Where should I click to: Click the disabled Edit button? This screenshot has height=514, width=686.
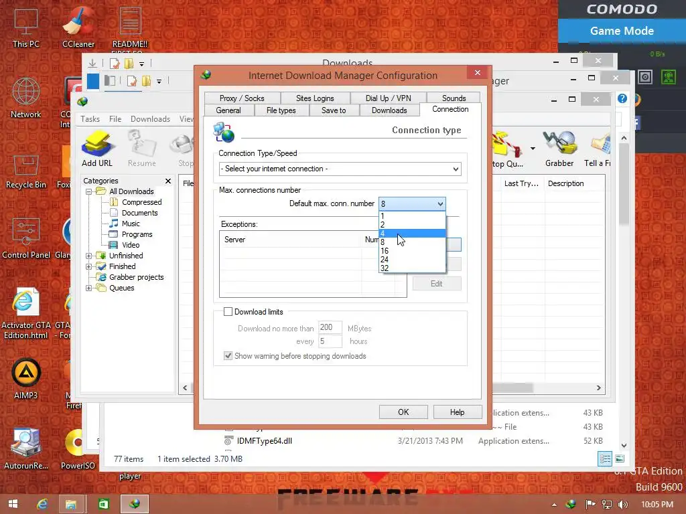point(436,284)
